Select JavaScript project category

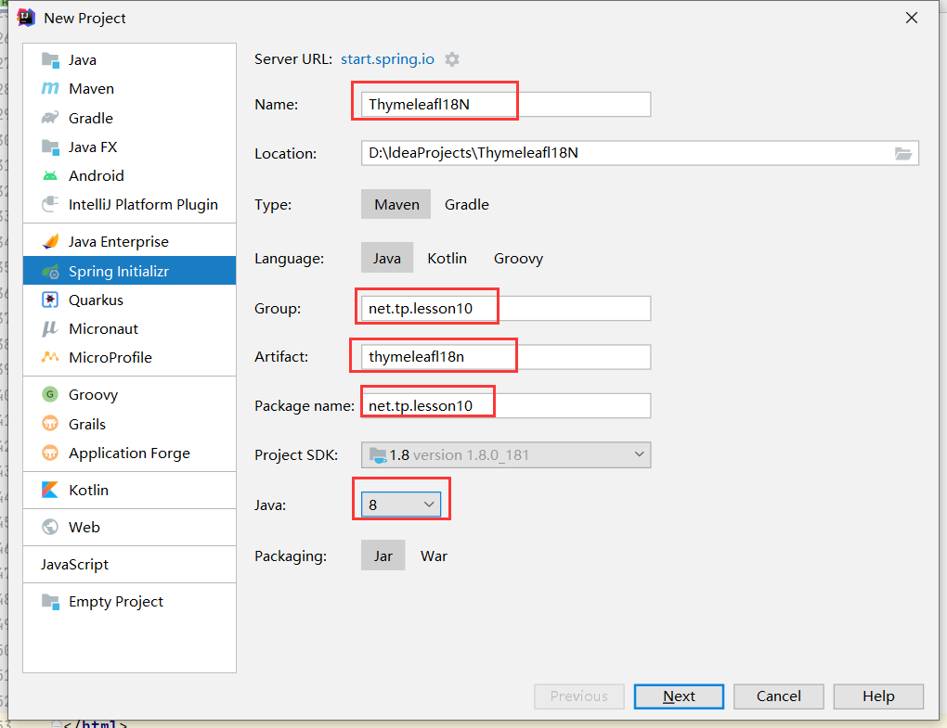[129, 565]
